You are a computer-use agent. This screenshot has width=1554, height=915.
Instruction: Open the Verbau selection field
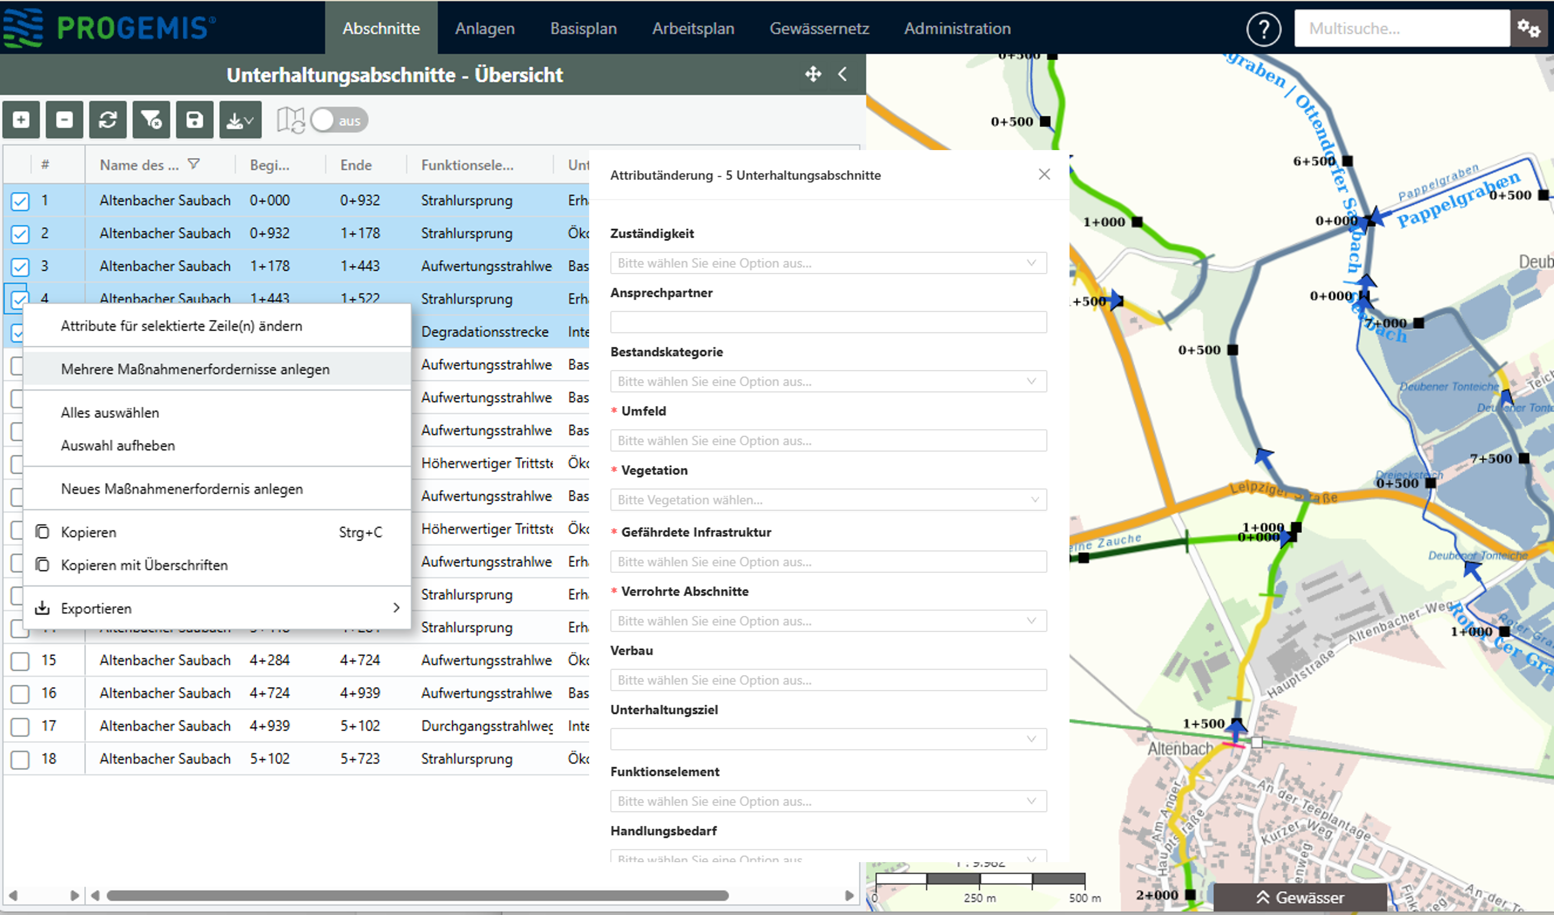click(828, 680)
